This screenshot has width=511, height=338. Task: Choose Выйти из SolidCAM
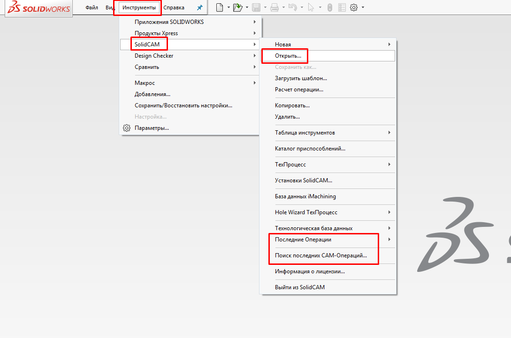(328, 287)
